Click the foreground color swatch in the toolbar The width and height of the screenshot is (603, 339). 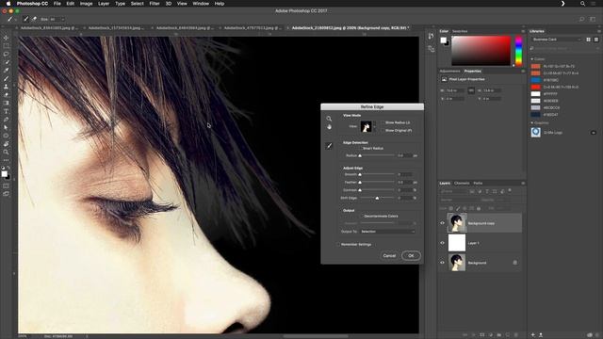coord(4,173)
